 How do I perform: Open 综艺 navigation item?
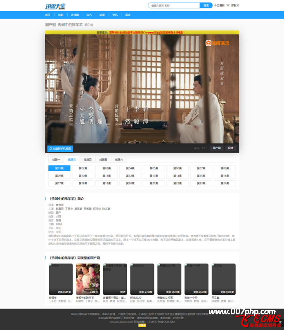(89, 15)
